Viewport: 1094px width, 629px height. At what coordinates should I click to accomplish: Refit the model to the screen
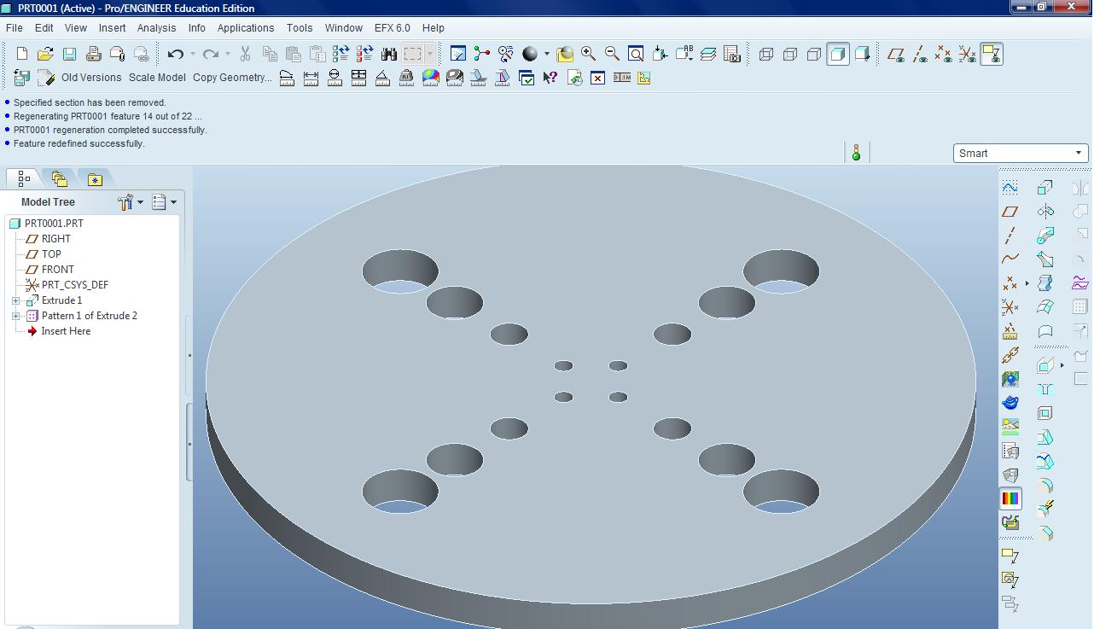click(636, 54)
